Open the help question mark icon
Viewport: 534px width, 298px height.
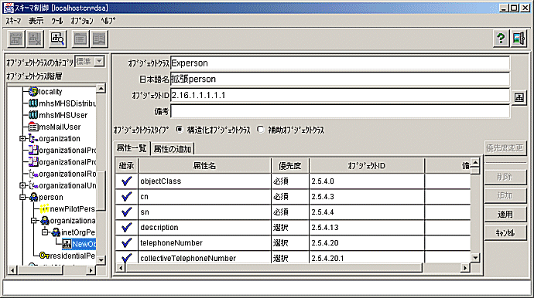(x=501, y=39)
